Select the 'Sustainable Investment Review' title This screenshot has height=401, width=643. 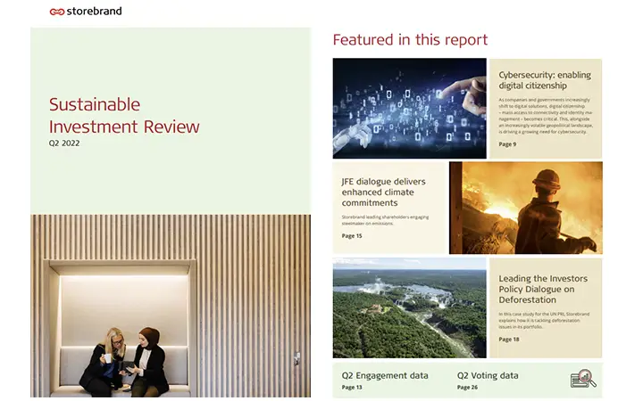pos(124,115)
